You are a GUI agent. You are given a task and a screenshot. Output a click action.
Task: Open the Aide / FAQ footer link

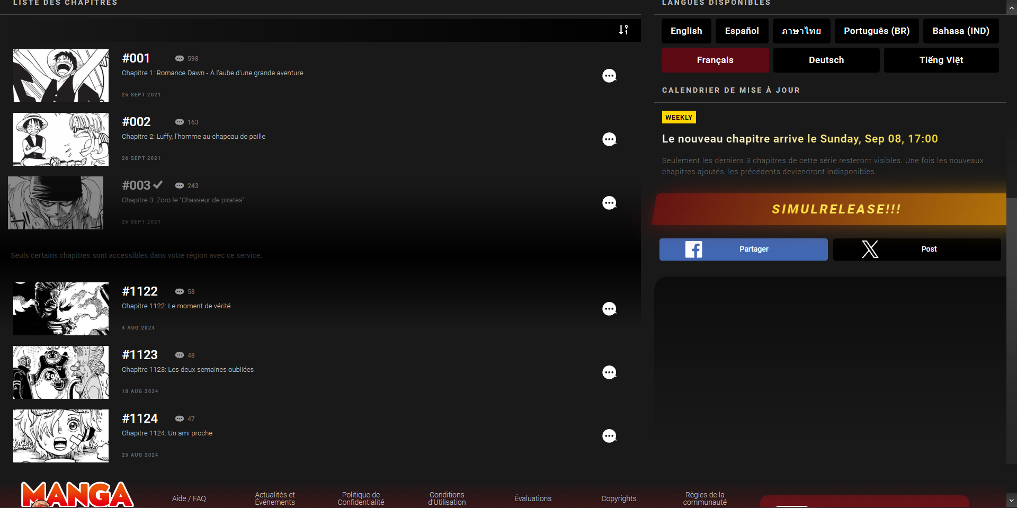coord(189,498)
